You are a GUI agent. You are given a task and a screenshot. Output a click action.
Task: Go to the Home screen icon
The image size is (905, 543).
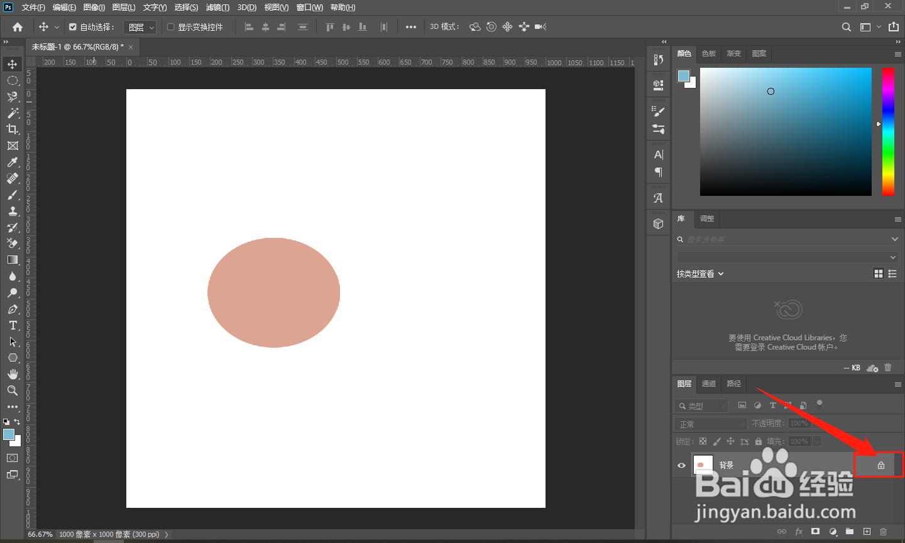click(18, 27)
